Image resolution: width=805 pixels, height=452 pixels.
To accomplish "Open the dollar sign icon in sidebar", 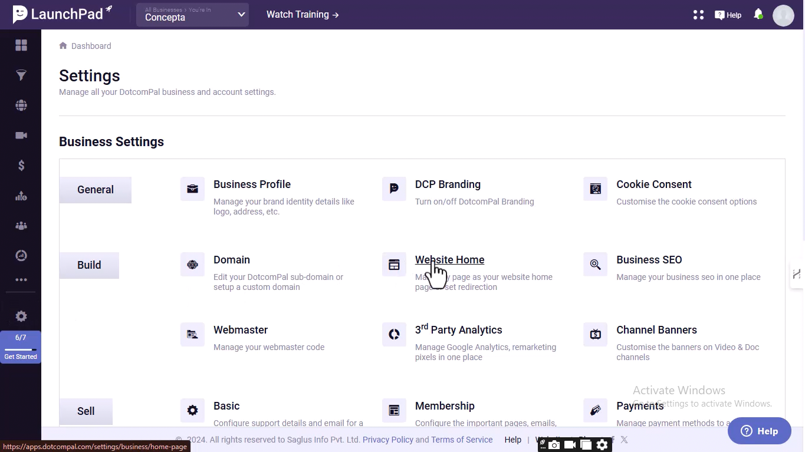I will [21, 166].
